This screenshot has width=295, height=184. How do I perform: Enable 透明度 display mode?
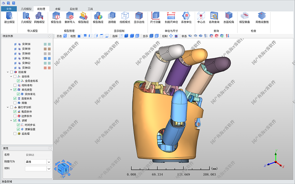point(112,17)
